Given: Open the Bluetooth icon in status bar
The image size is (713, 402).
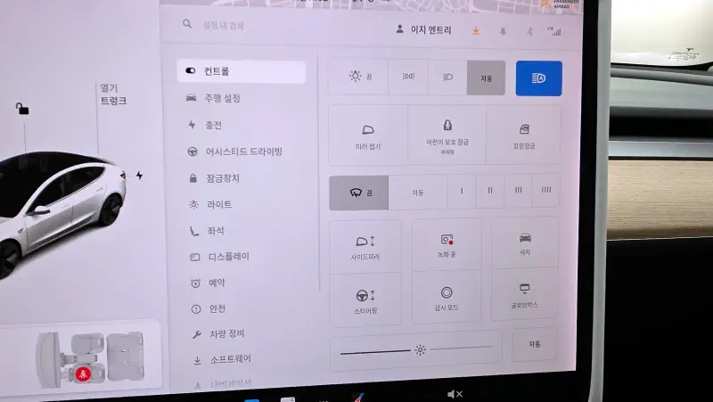Looking at the screenshot, I should (x=529, y=31).
